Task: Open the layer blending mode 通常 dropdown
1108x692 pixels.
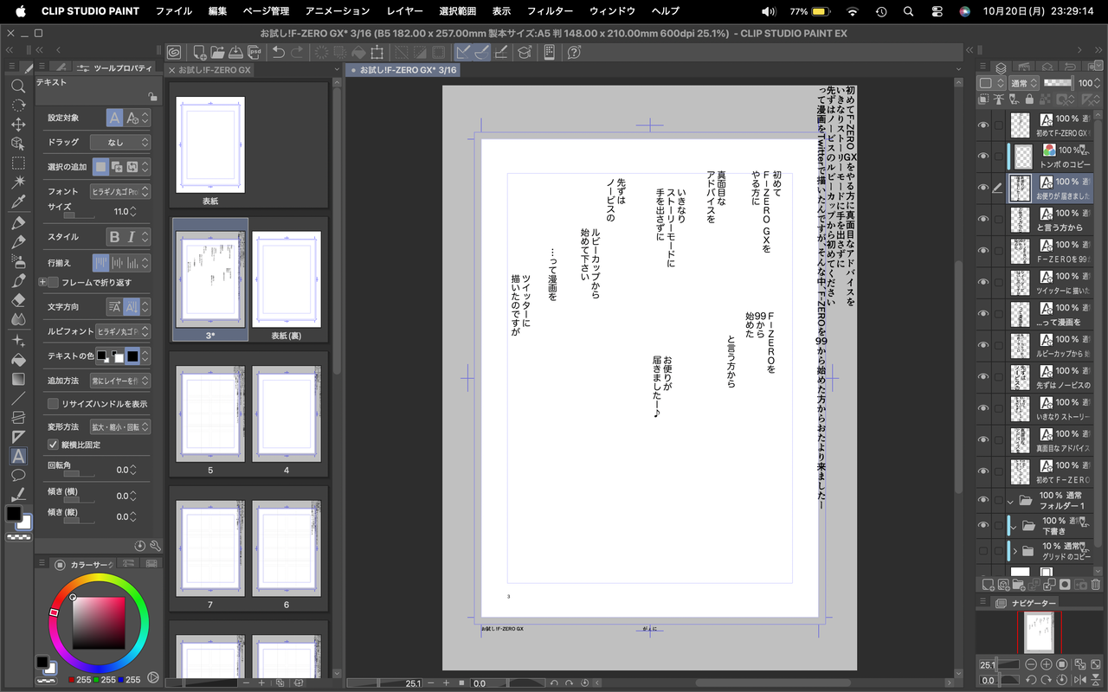Action: [x=1023, y=83]
